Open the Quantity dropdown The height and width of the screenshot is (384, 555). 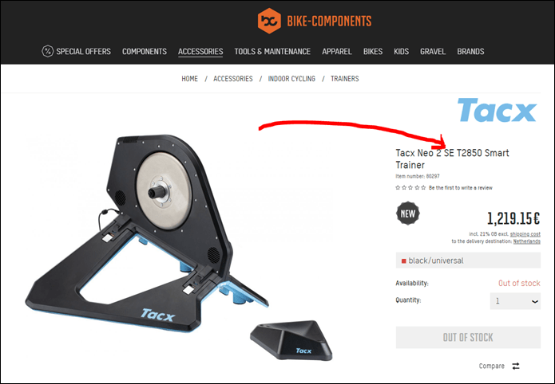click(515, 301)
